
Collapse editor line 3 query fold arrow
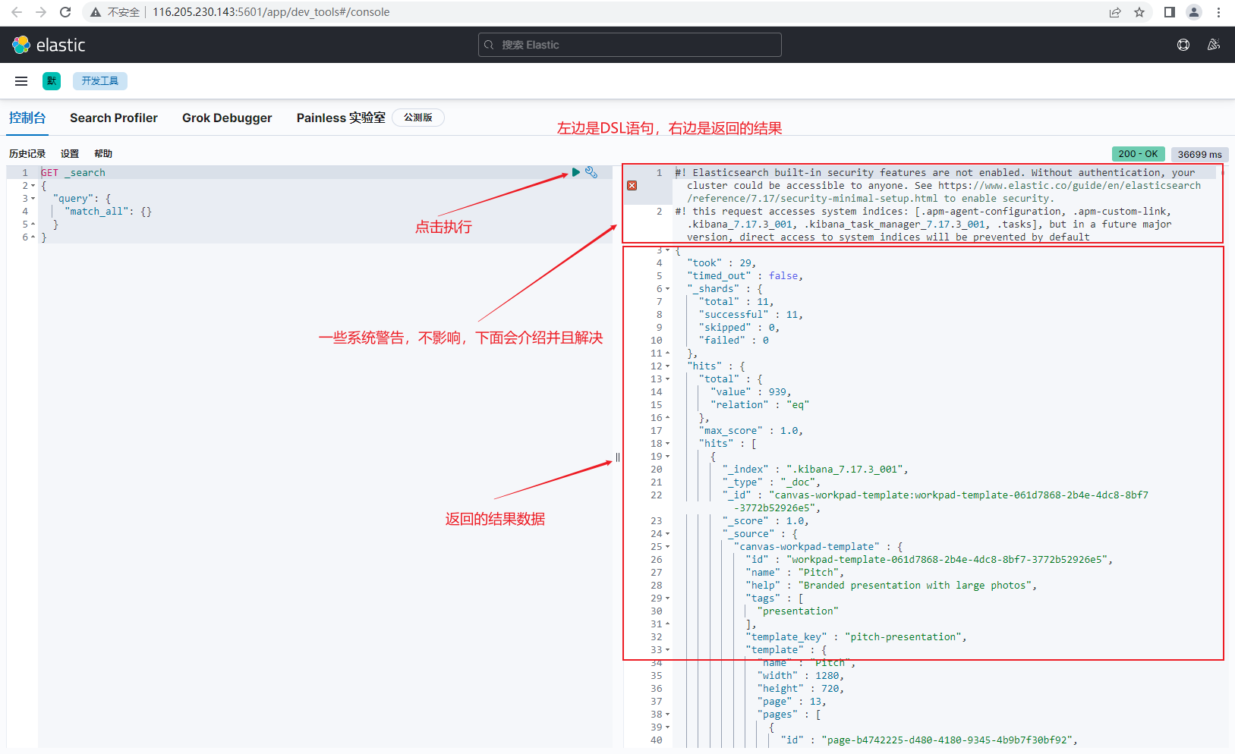tap(33, 199)
